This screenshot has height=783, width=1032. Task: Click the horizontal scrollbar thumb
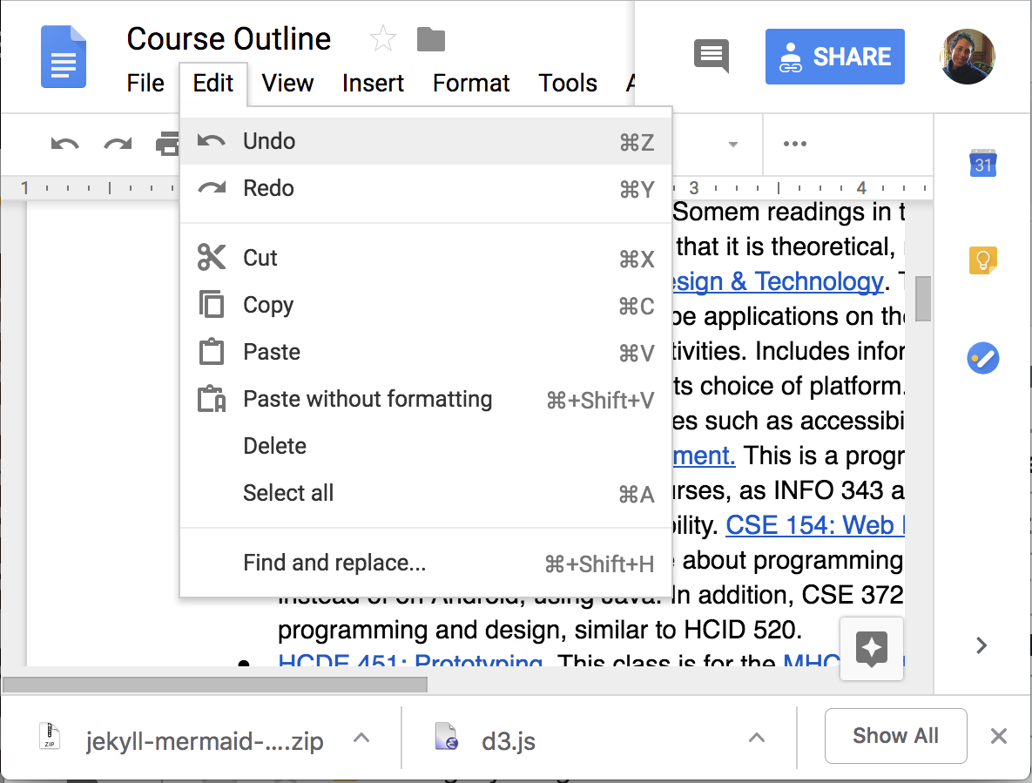point(214,685)
